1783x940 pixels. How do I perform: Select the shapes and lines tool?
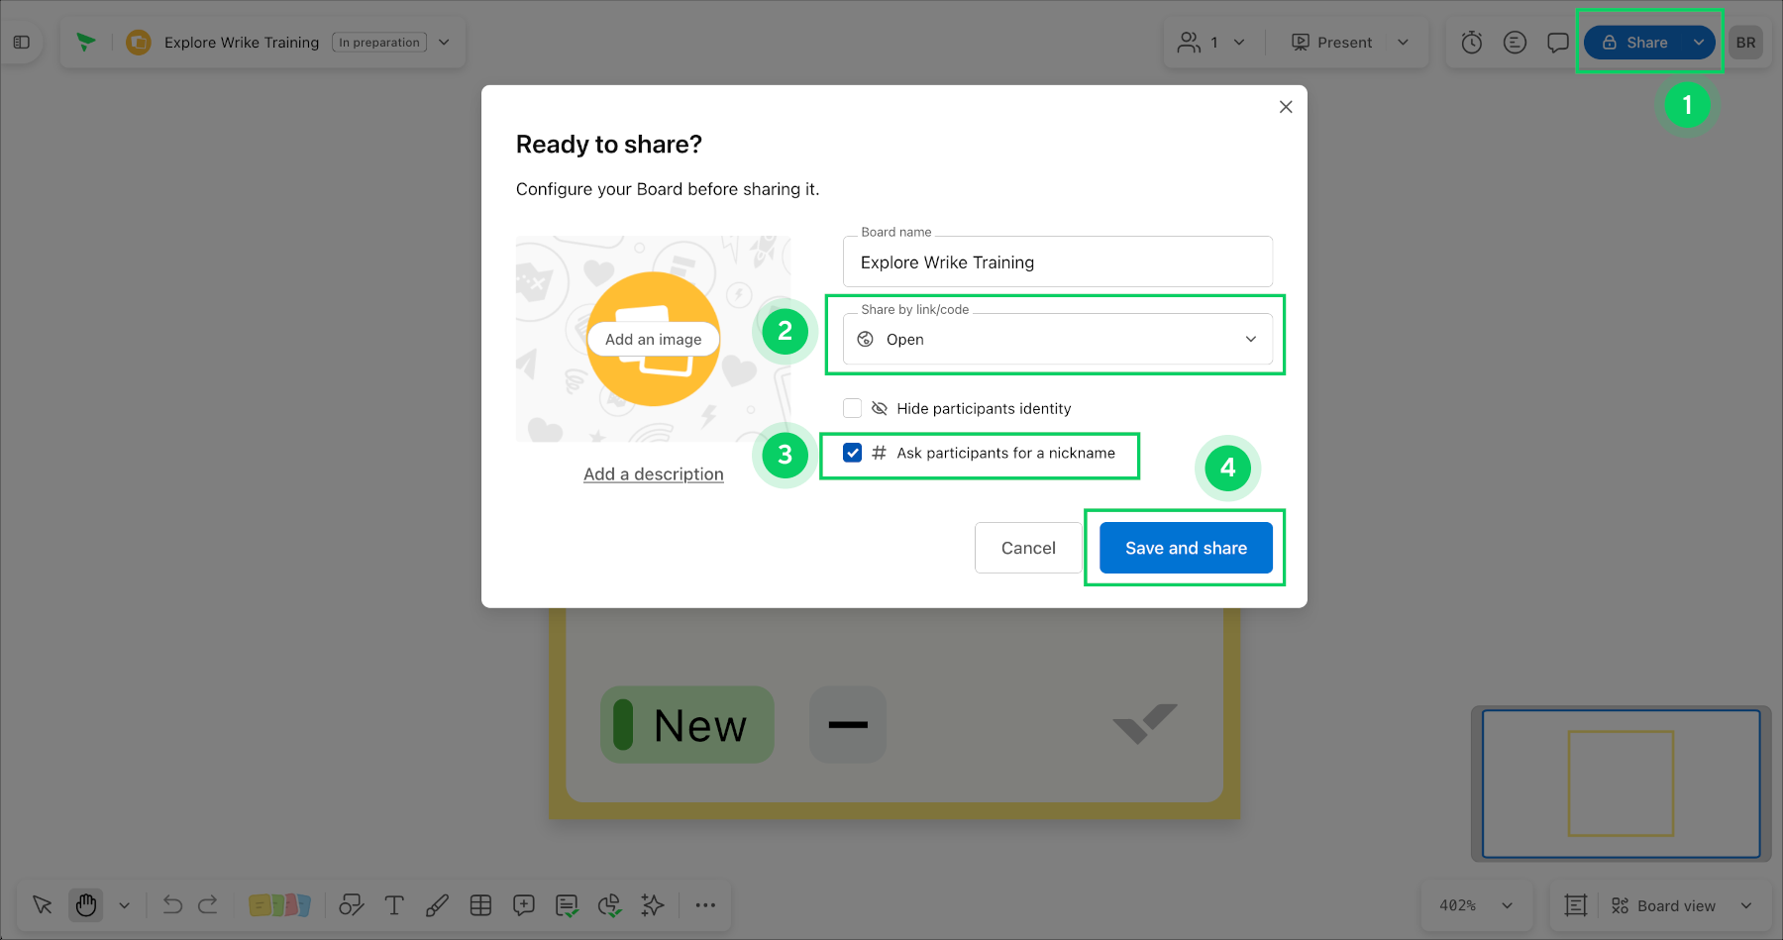[352, 905]
